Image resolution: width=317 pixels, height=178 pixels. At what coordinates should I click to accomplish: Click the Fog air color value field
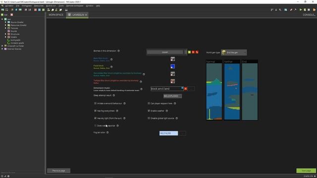tap(168, 133)
